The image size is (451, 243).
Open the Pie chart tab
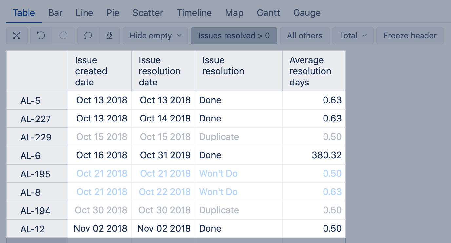point(113,13)
